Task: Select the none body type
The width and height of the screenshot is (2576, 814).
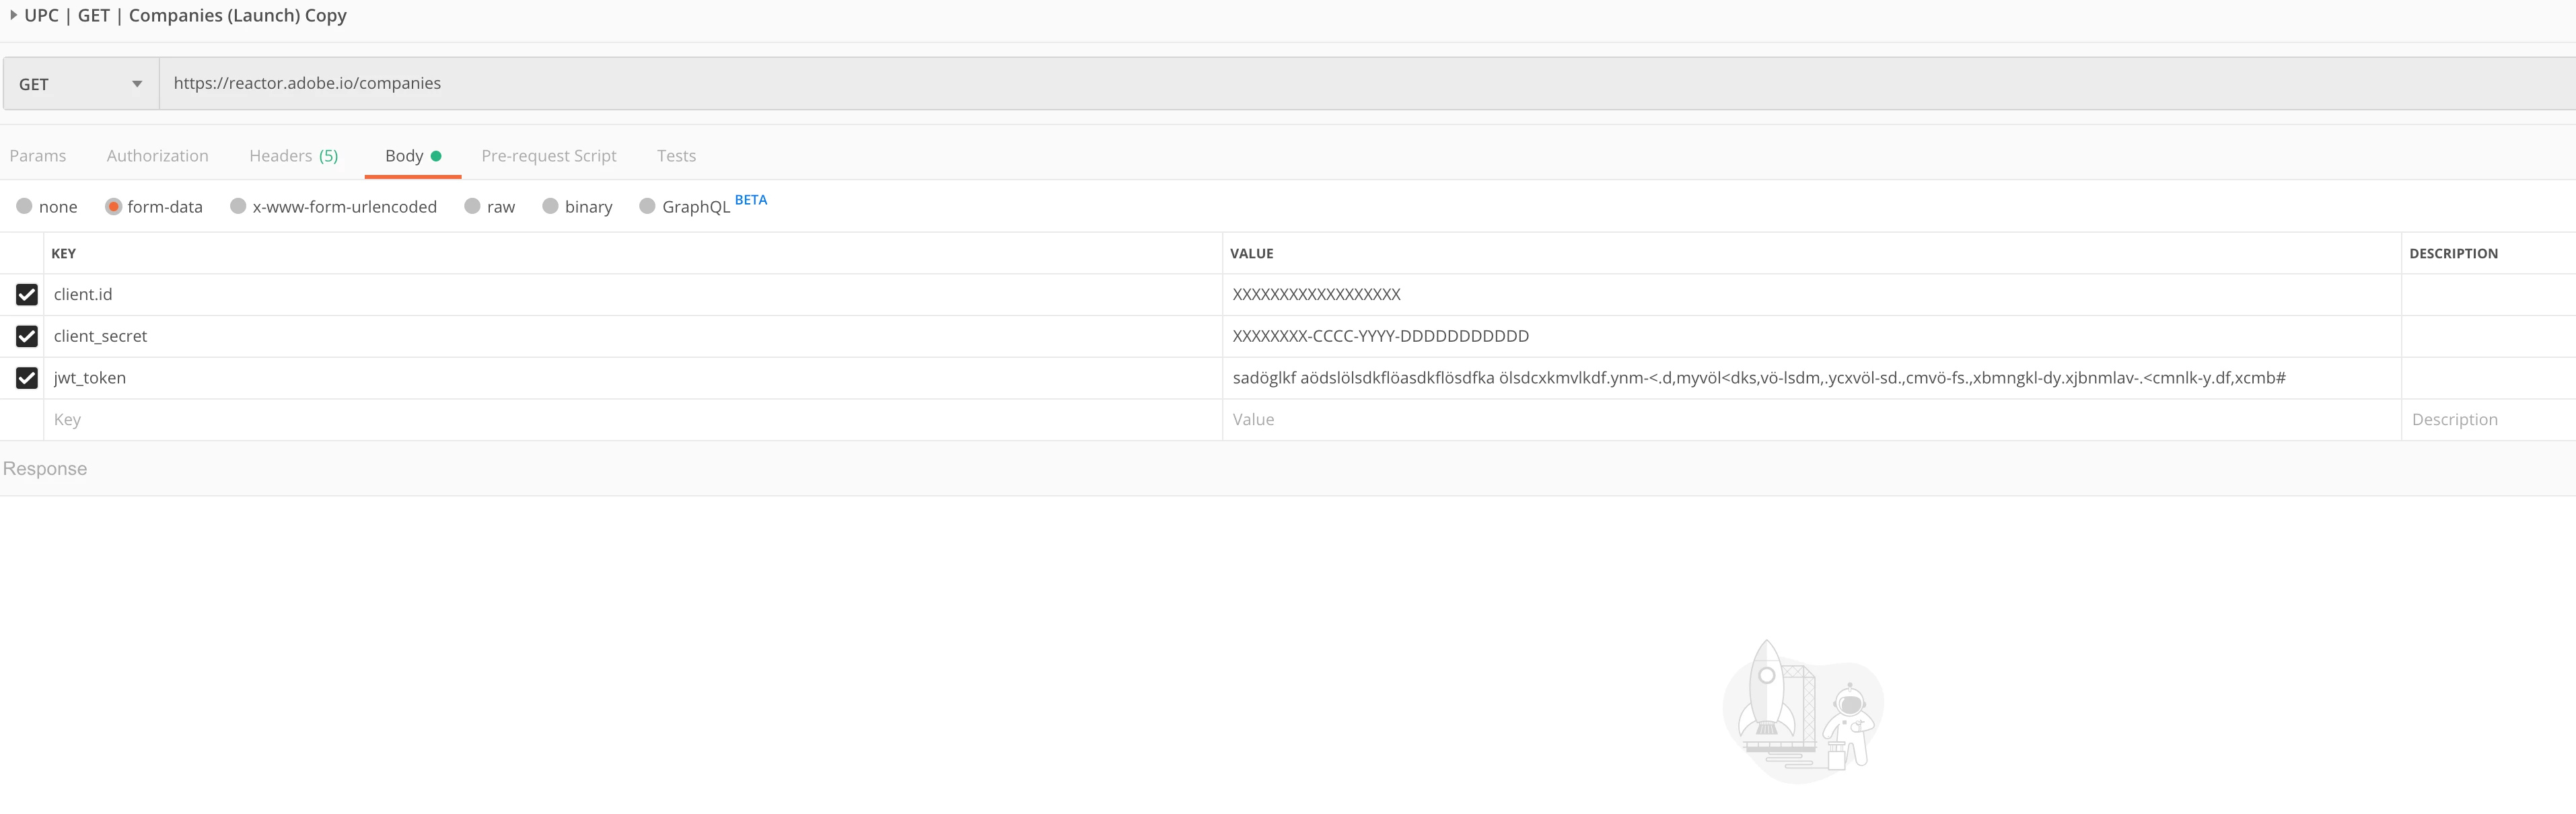Action: coord(25,206)
